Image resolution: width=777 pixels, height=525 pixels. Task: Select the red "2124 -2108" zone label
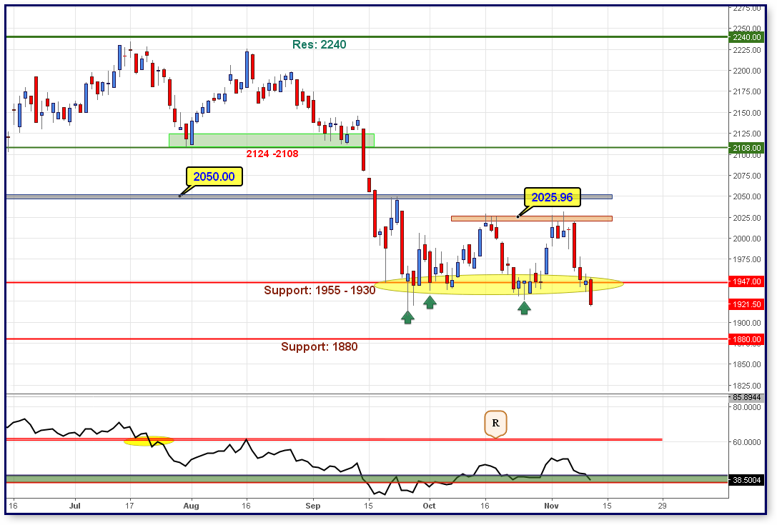tap(272, 154)
